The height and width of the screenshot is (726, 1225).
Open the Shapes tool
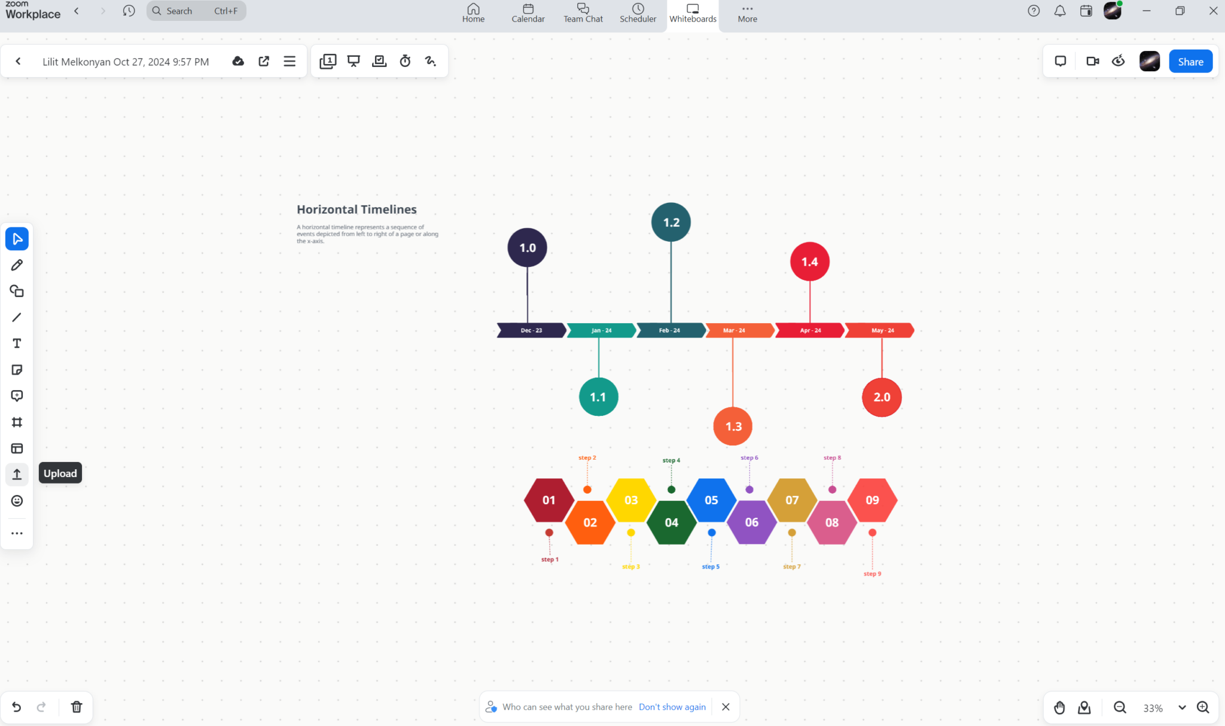point(17,291)
